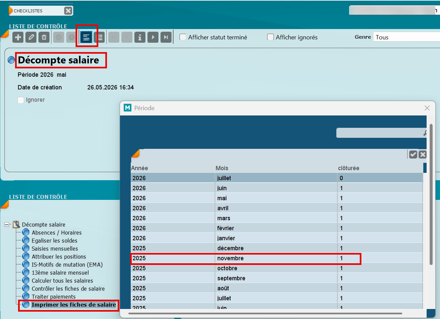Select the 2026 juin period row
This screenshot has height=319, width=440.
pyautogui.click(x=277, y=188)
